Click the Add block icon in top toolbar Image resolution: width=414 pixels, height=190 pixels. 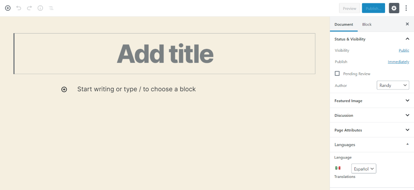coord(7,8)
